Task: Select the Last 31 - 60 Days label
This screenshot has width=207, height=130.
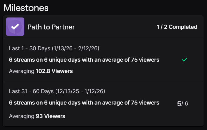Action: pos(31,91)
